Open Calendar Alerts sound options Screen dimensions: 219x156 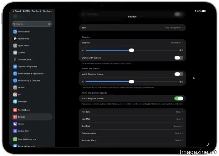[x=132, y=133]
